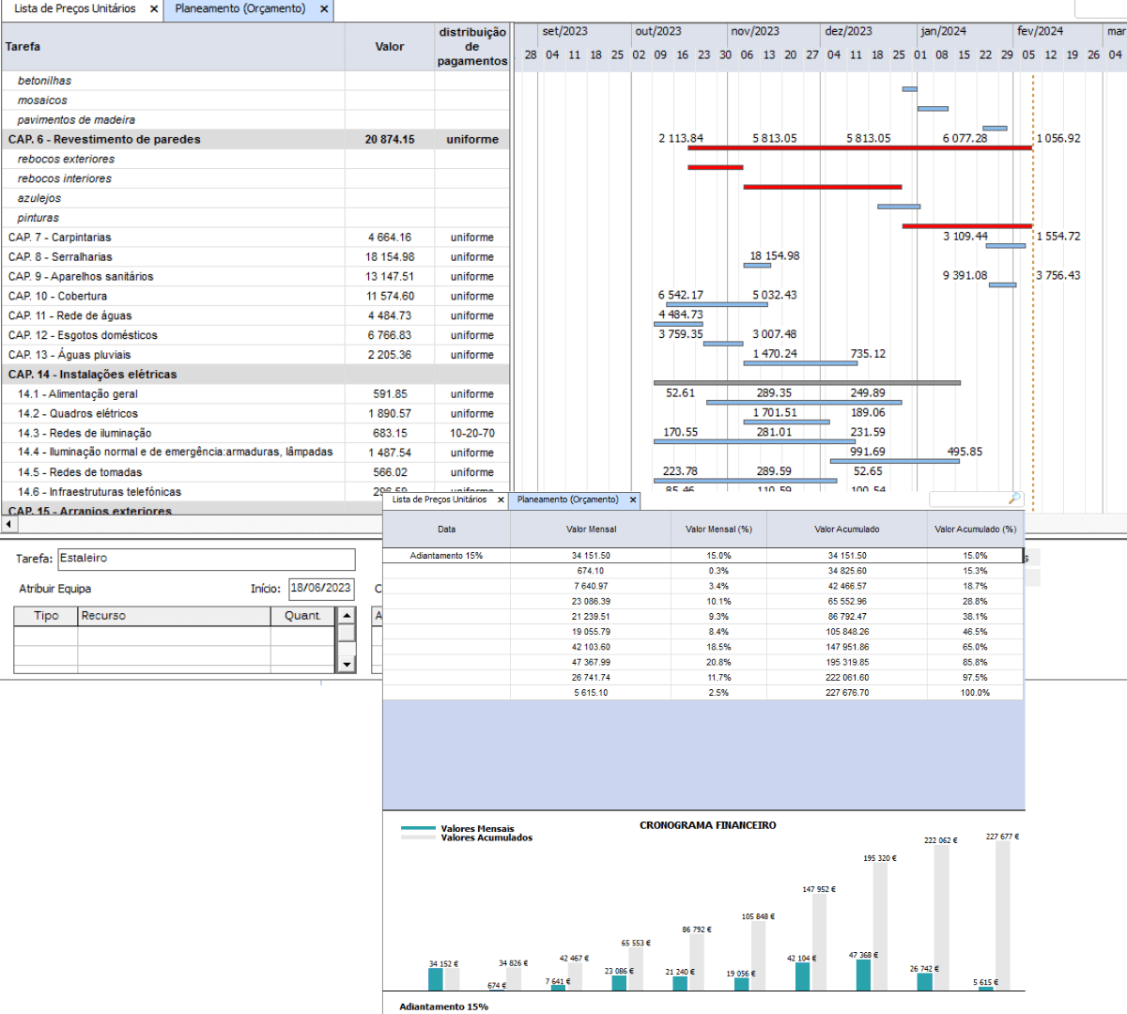The width and height of the screenshot is (1127, 1014).
Task: Click the magnifier icon in the search box
Action: (1014, 499)
